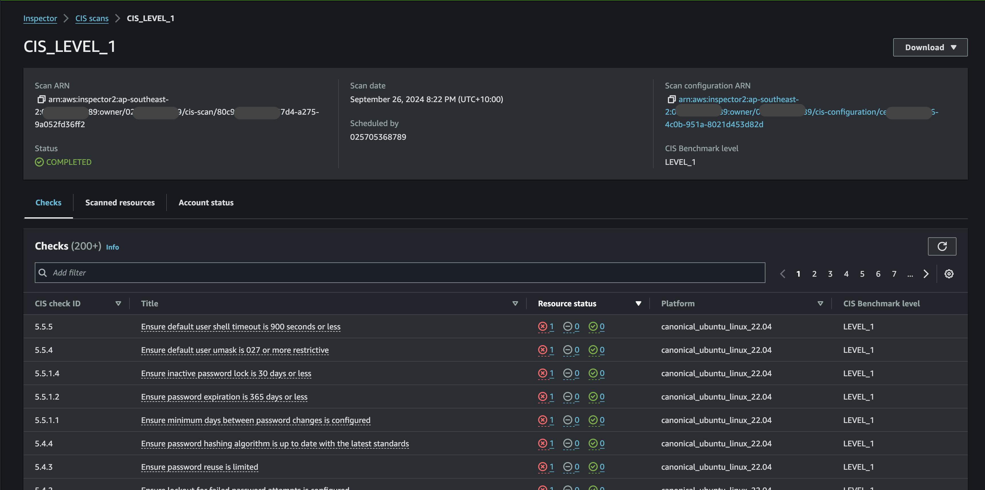Open check Ensure password reuse is limited
The height and width of the screenshot is (490, 985).
click(200, 467)
